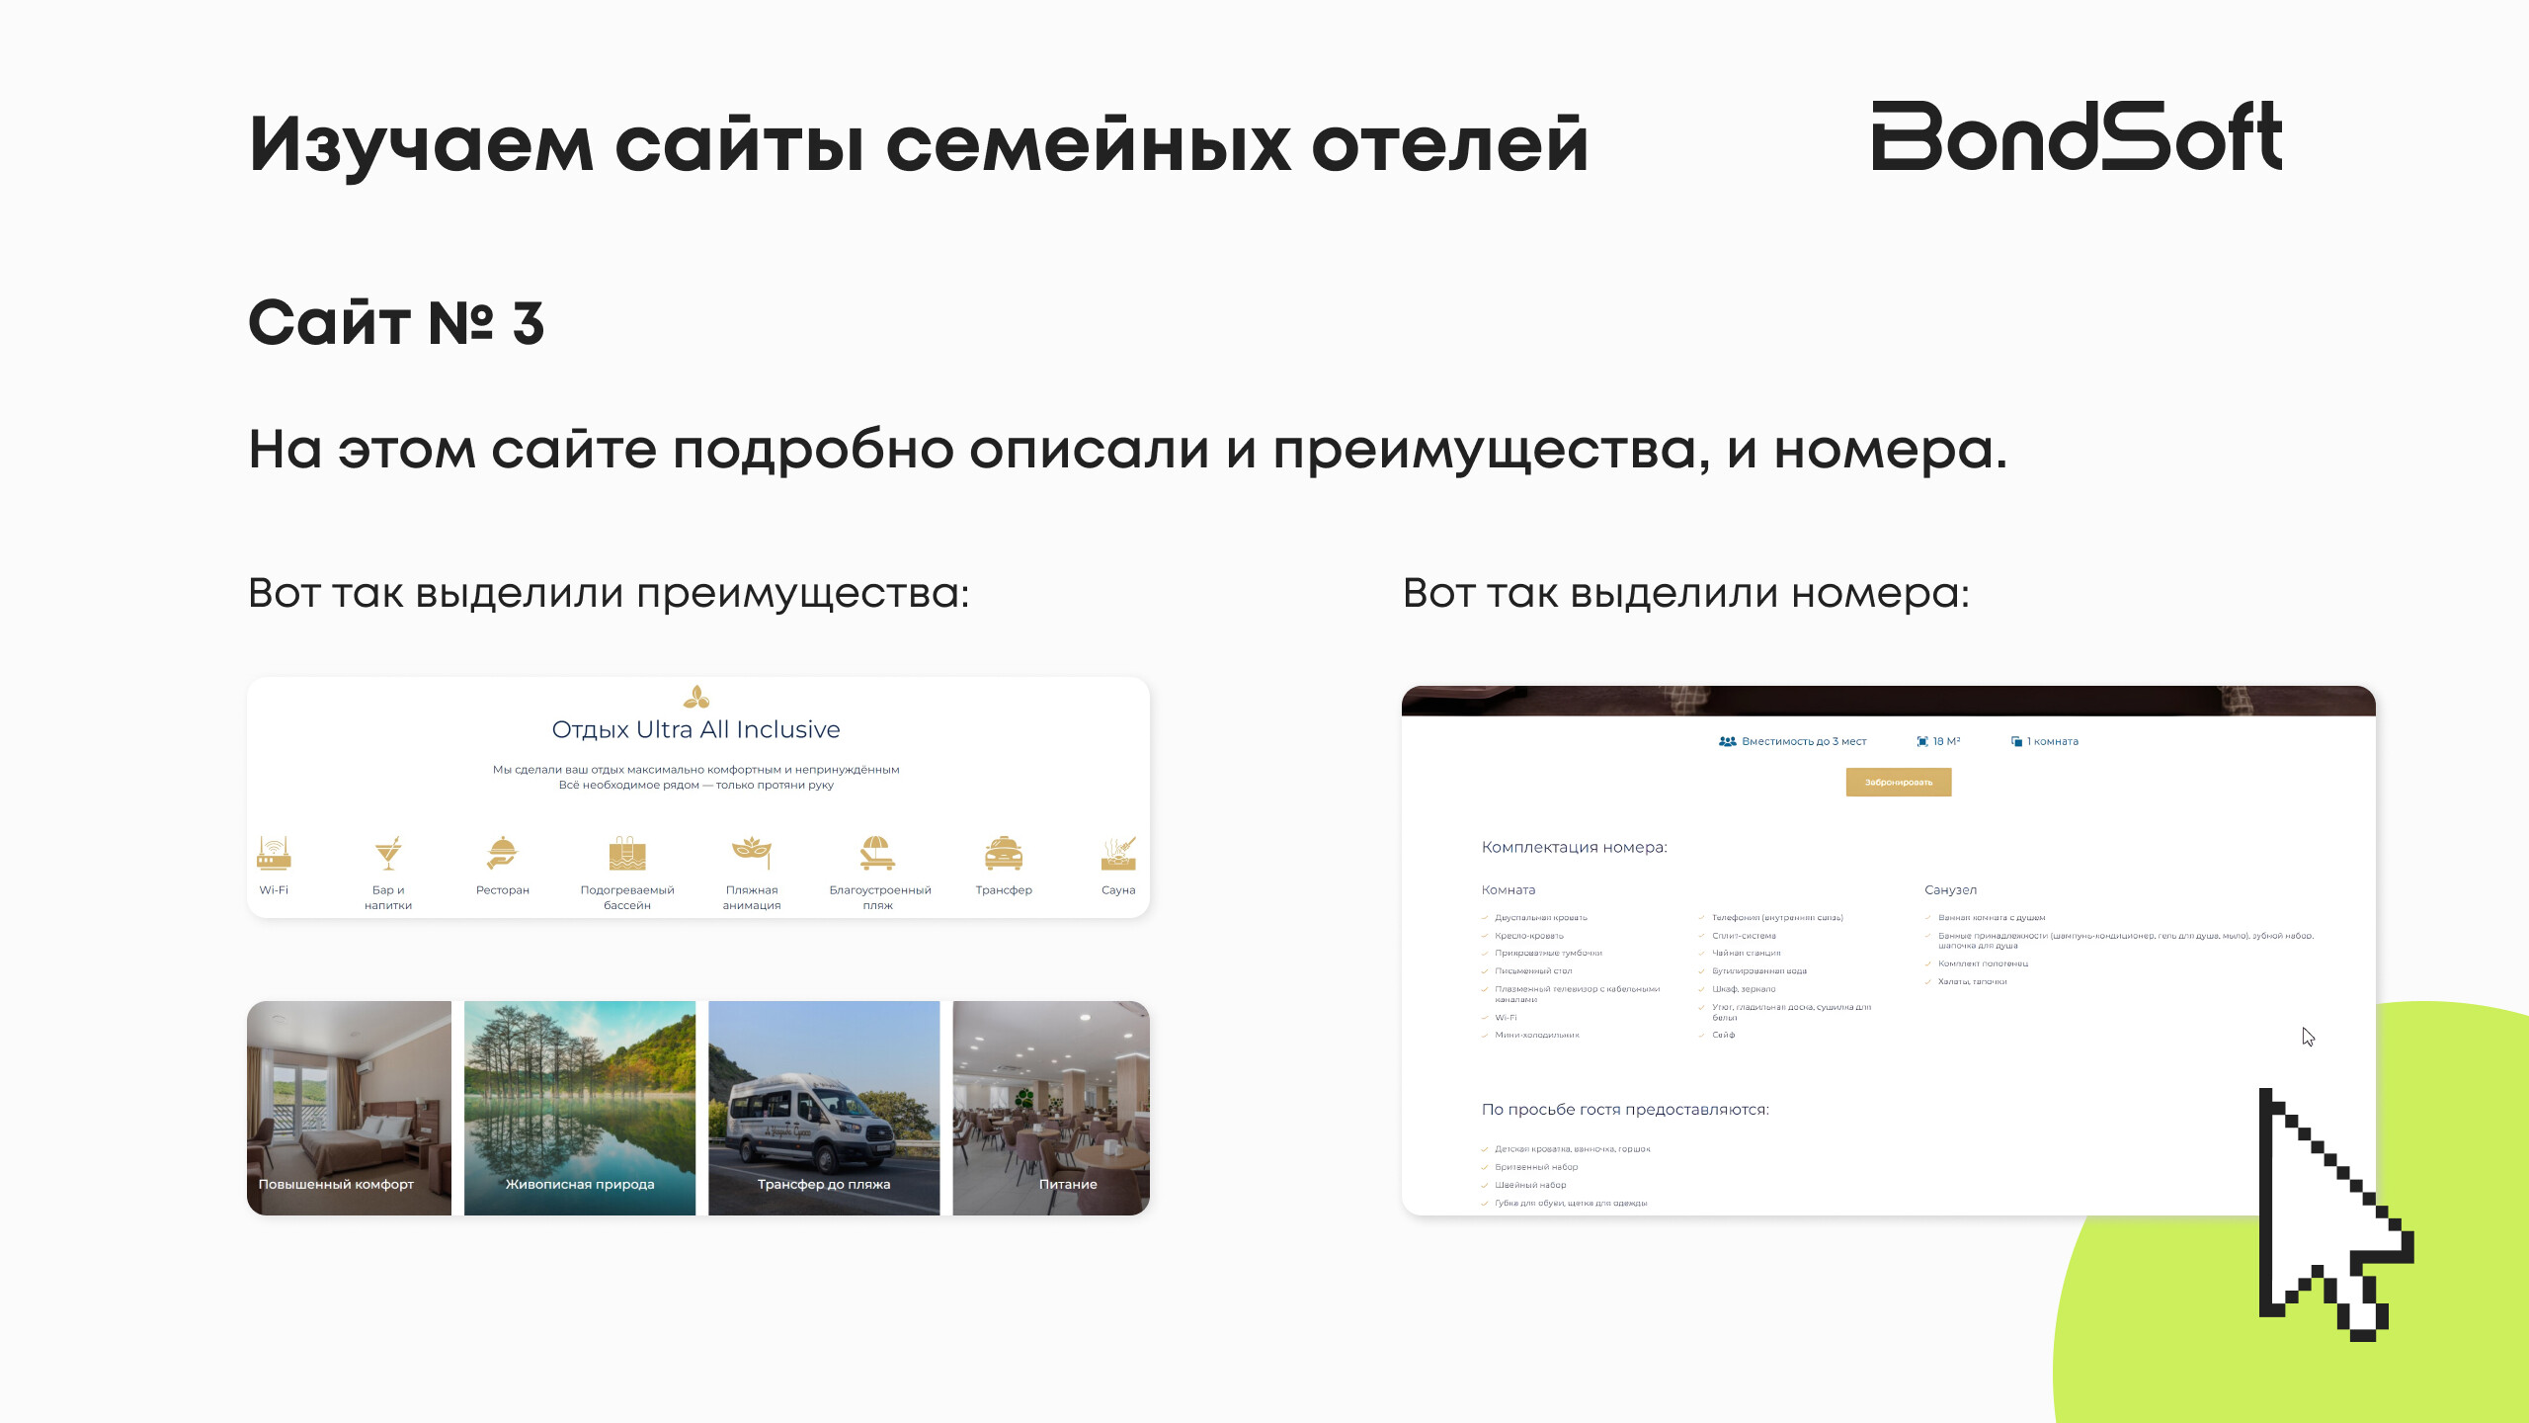Click the Прикроватные тумбочки list item
Screen dimensions: 2529x1423
[1549, 954]
